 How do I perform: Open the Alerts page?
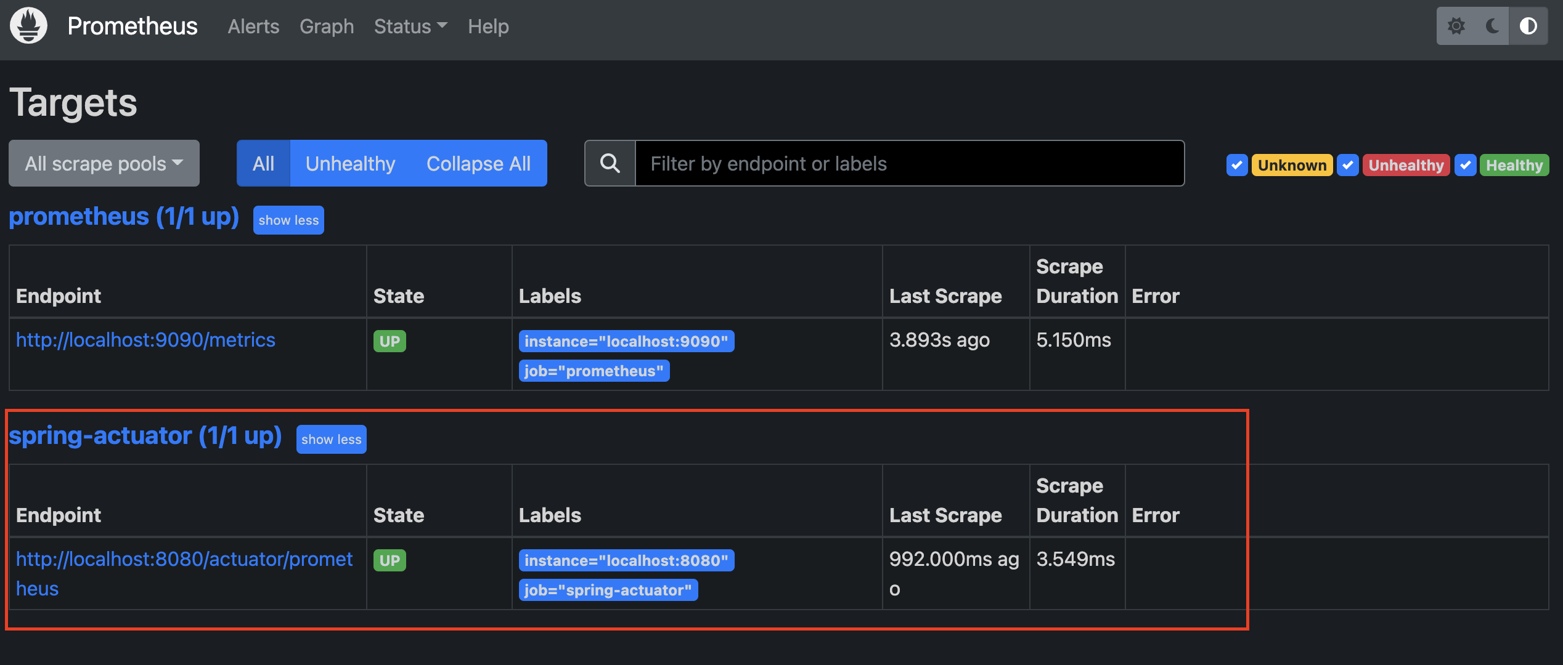pyautogui.click(x=253, y=26)
